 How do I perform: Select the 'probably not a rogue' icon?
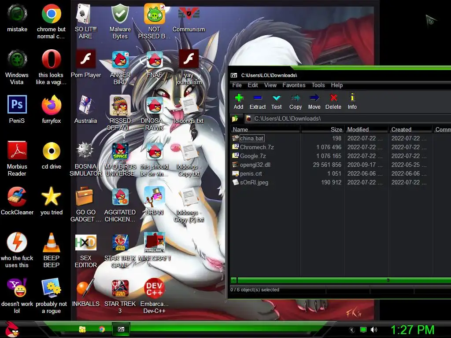(51, 296)
